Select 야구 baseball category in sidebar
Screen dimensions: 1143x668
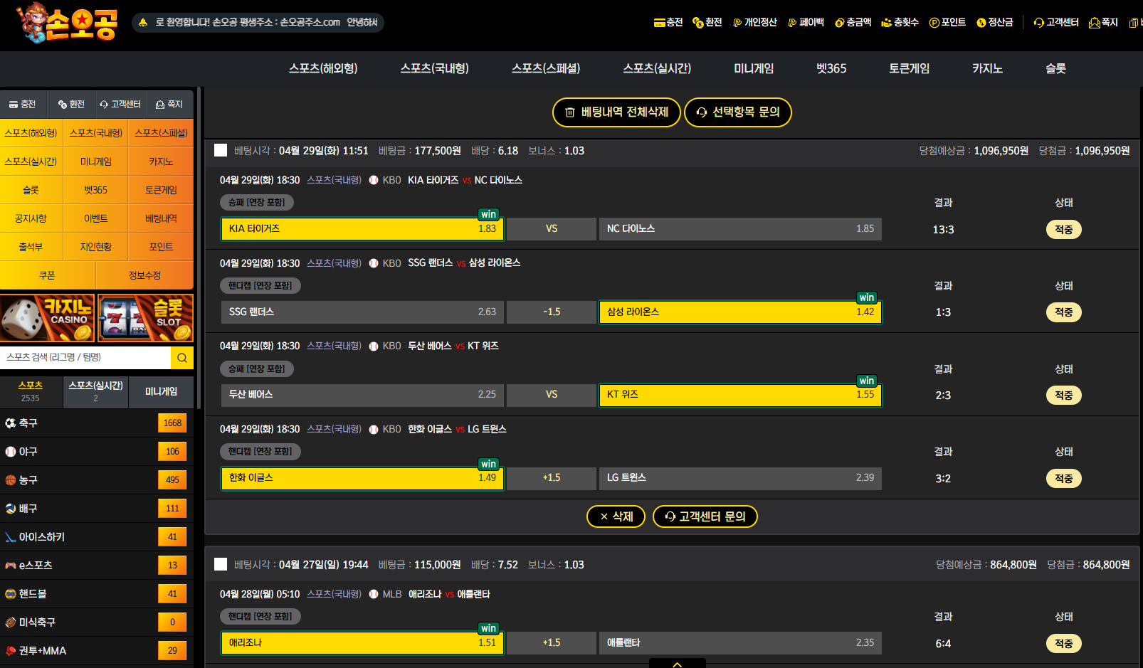point(97,452)
